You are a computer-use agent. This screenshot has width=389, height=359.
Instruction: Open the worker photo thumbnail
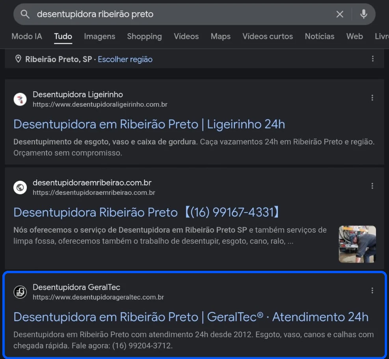(x=357, y=244)
